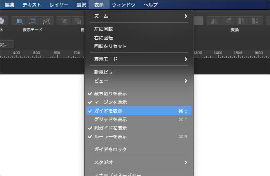Toggle 裁ち切りを表示 (Show Bleed) off

[110, 94]
